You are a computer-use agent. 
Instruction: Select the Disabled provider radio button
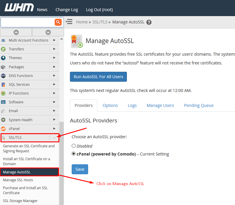click(73, 146)
